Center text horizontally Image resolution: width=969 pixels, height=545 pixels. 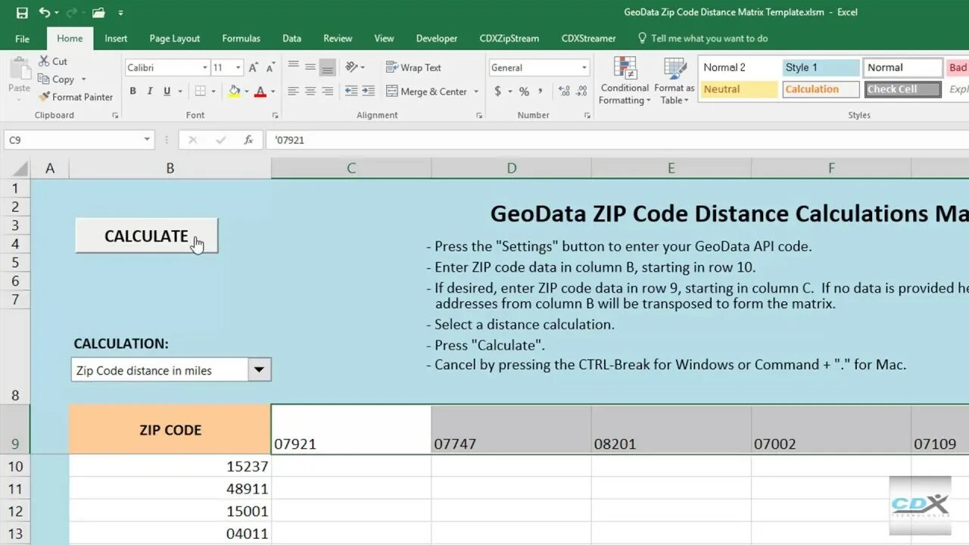point(310,92)
